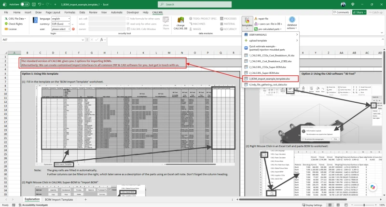Switch to BOM Import Template sheet tab
The width and height of the screenshot is (386, 207).
click(x=59, y=200)
